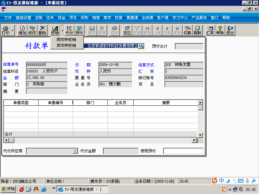The width and height of the screenshot is (259, 194).
Task: Click the table's scroll left arrow
Action: point(6,140)
